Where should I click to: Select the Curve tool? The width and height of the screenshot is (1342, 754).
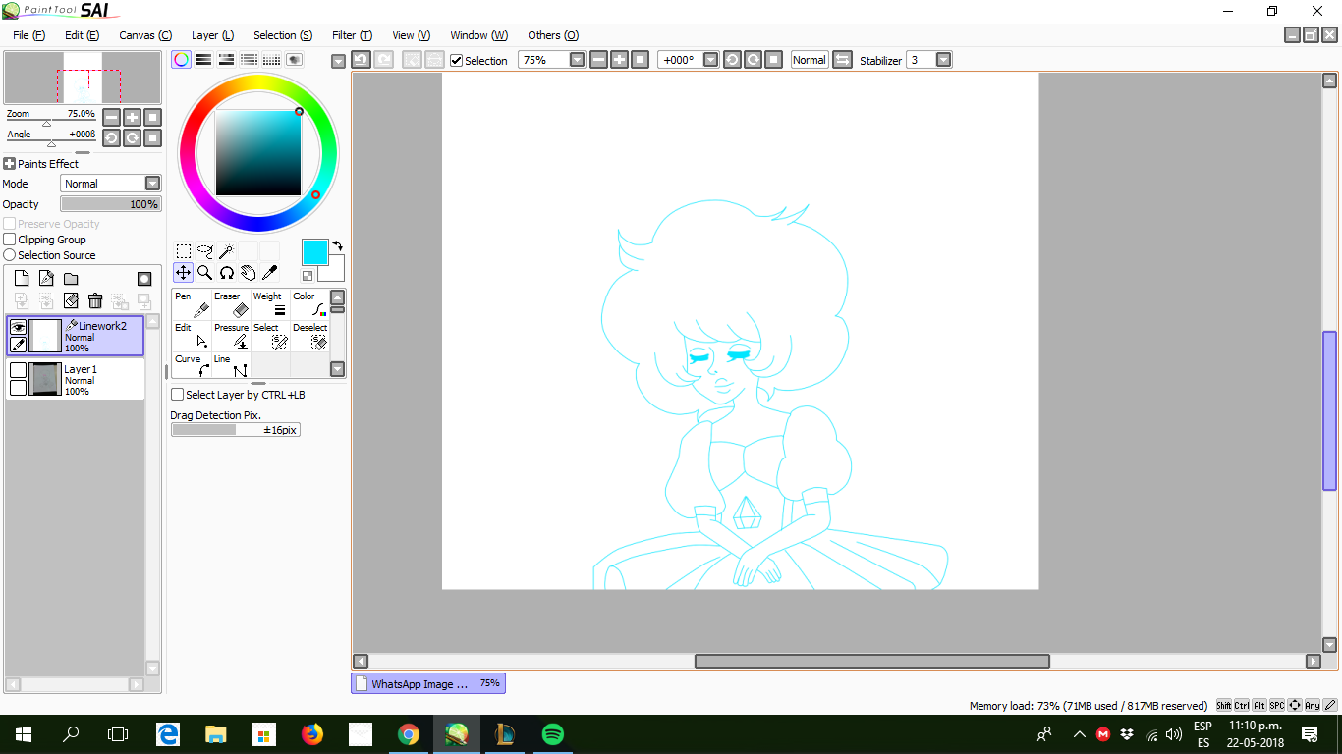pos(192,365)
